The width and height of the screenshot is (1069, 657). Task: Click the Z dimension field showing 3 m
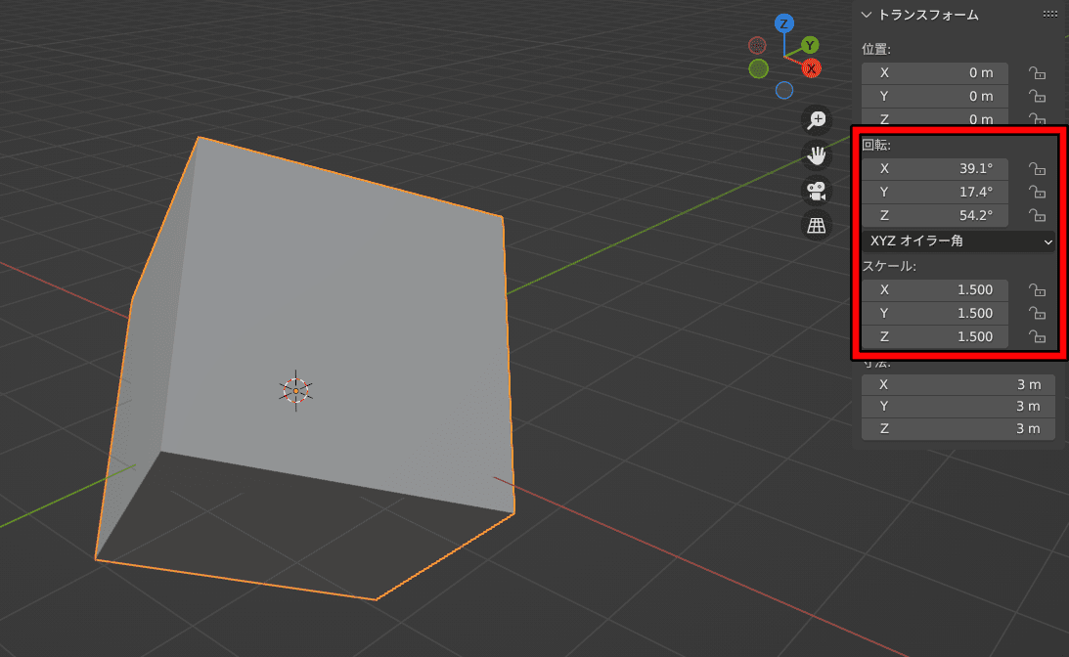tap(958, 428)
